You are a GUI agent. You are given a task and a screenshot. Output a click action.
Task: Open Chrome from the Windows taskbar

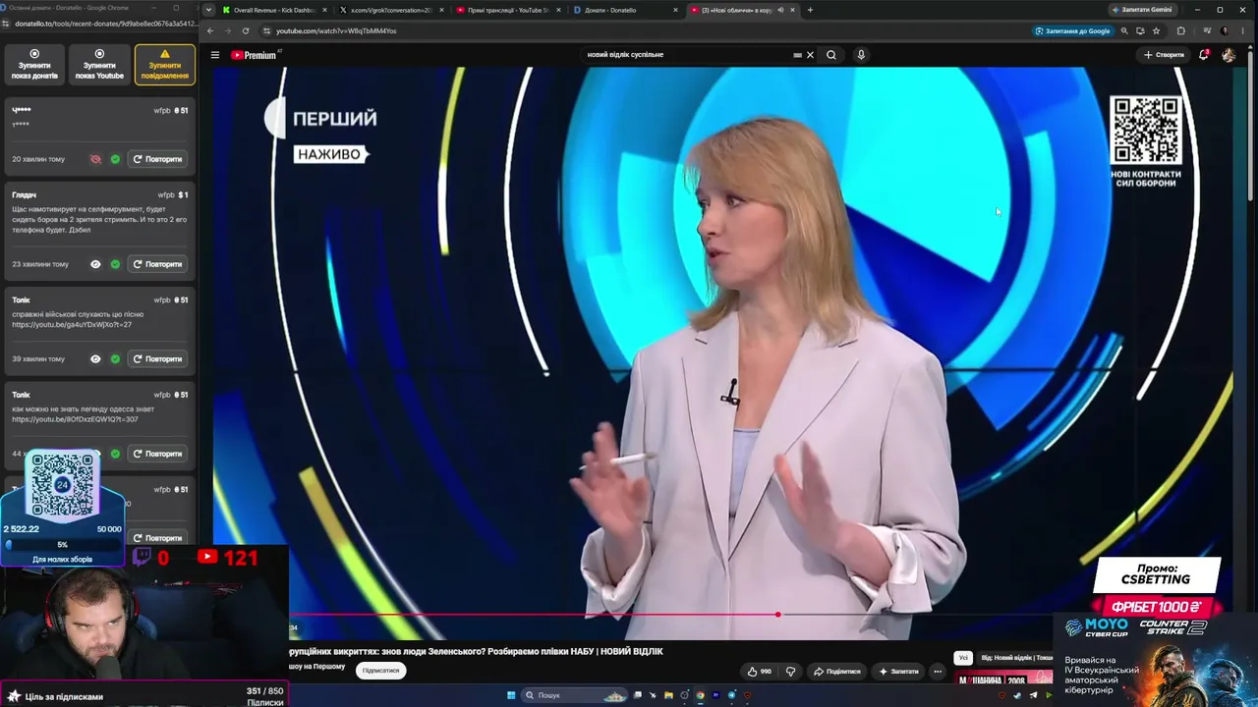pos(700,695)
